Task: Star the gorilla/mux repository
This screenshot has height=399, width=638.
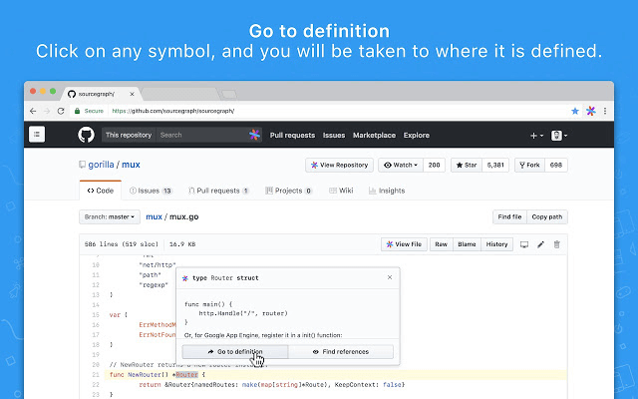Action: click(x=466, y=165)
